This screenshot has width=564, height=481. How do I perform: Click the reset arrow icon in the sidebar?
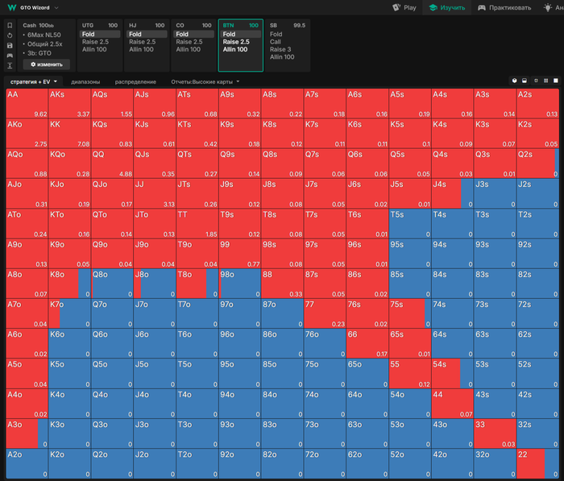click(x=10, y=35)
